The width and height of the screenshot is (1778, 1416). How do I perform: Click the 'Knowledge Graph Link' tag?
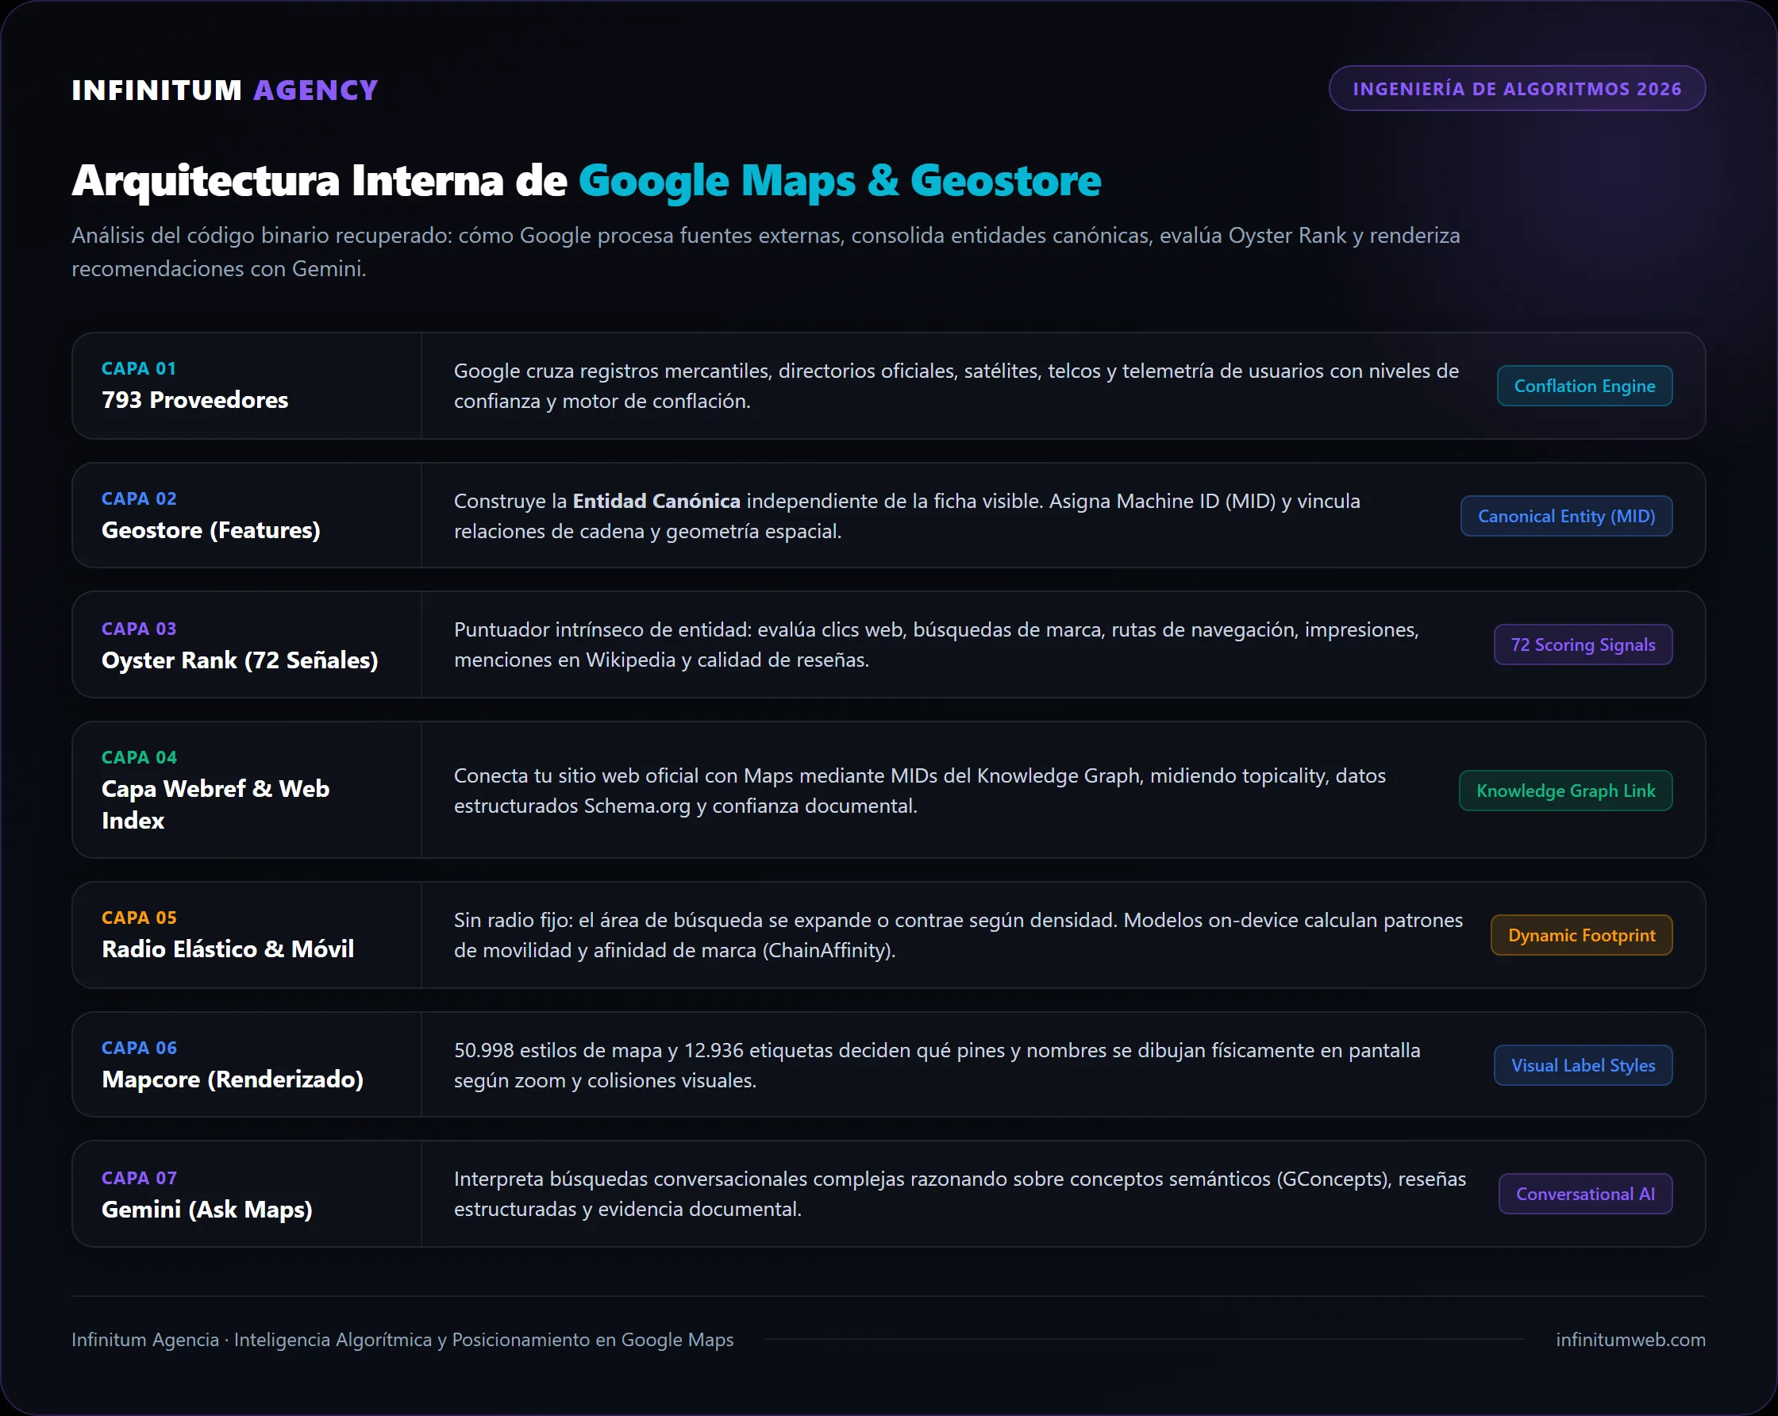(x=1565, y=791)
